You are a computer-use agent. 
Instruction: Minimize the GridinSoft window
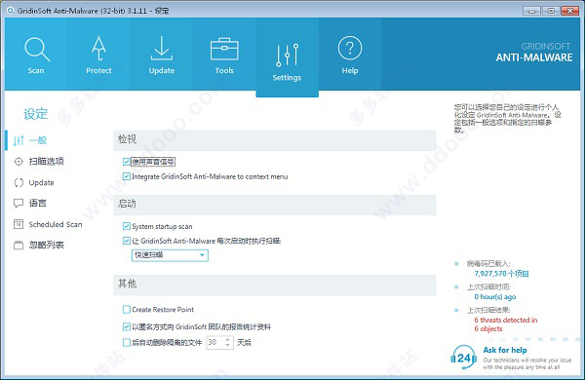click(531, 11)
